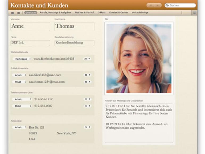The image size is (205, 154).
Task: Click Firma field DEF Ltd.
Action: click(x=30, y=43)
